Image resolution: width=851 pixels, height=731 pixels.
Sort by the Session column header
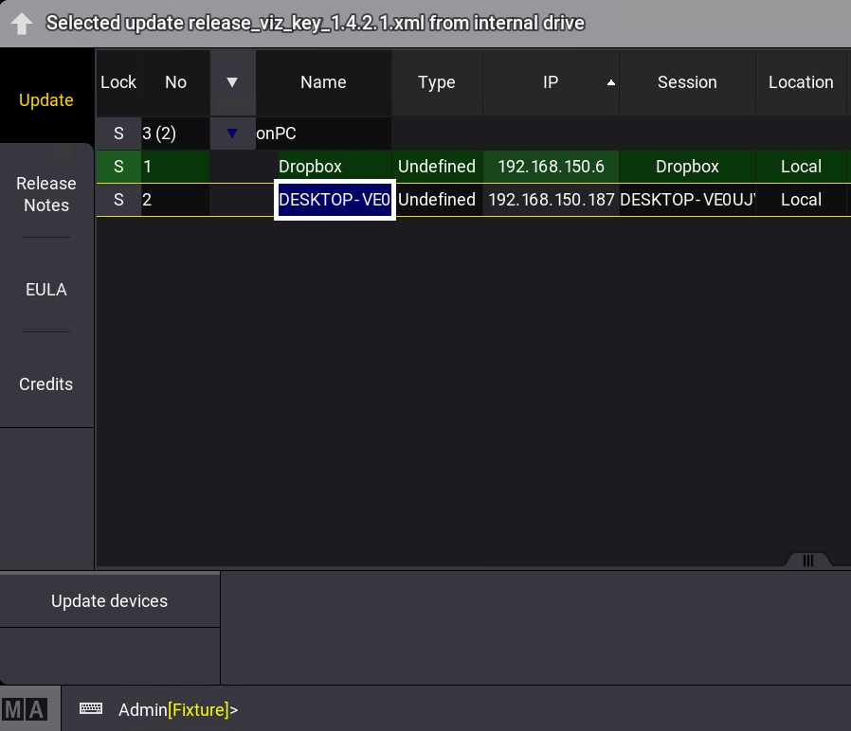coord(687,82)
